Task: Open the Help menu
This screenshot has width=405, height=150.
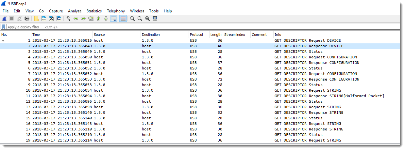Action: [x=168, y=11]
